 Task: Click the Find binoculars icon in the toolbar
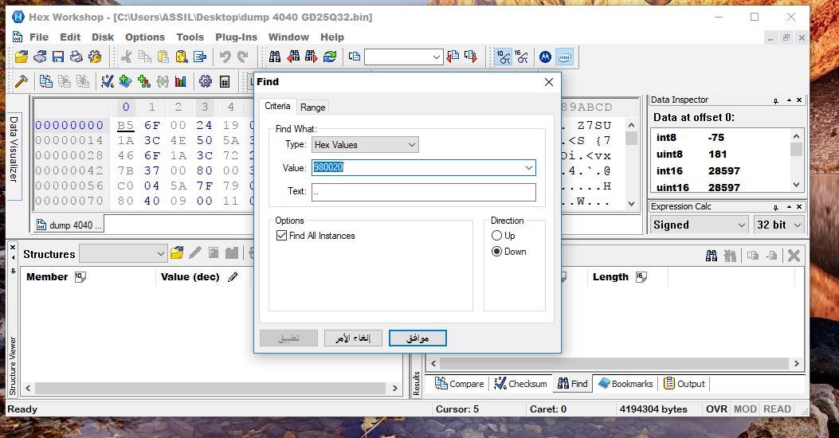[x=275, y=57]
